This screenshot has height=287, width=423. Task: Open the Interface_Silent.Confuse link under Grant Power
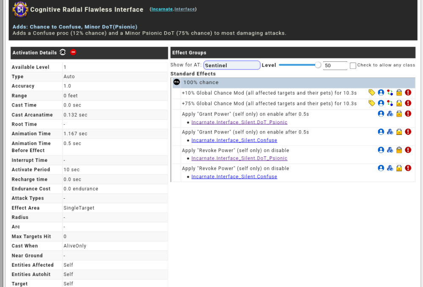click(234, 140)
